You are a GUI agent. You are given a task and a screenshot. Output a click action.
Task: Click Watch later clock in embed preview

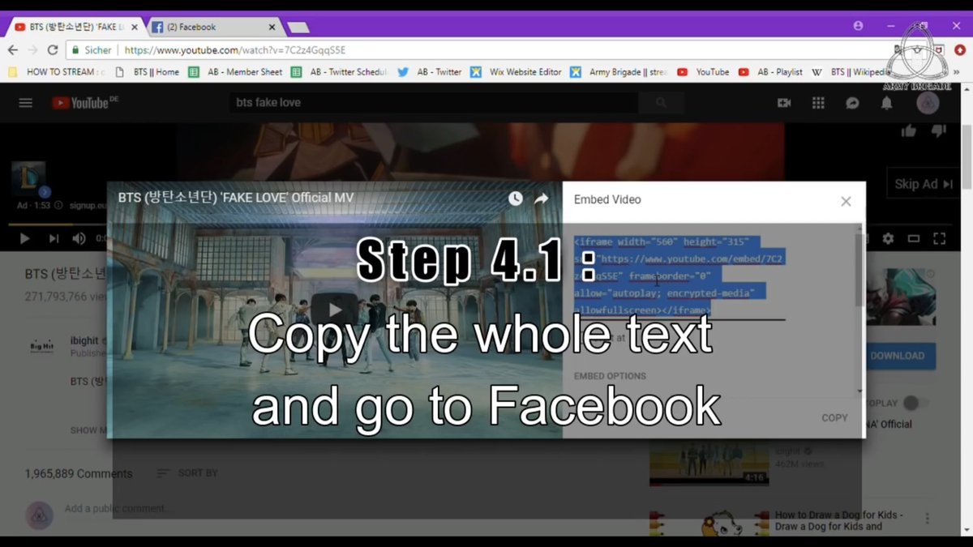[x=516, y=199]
